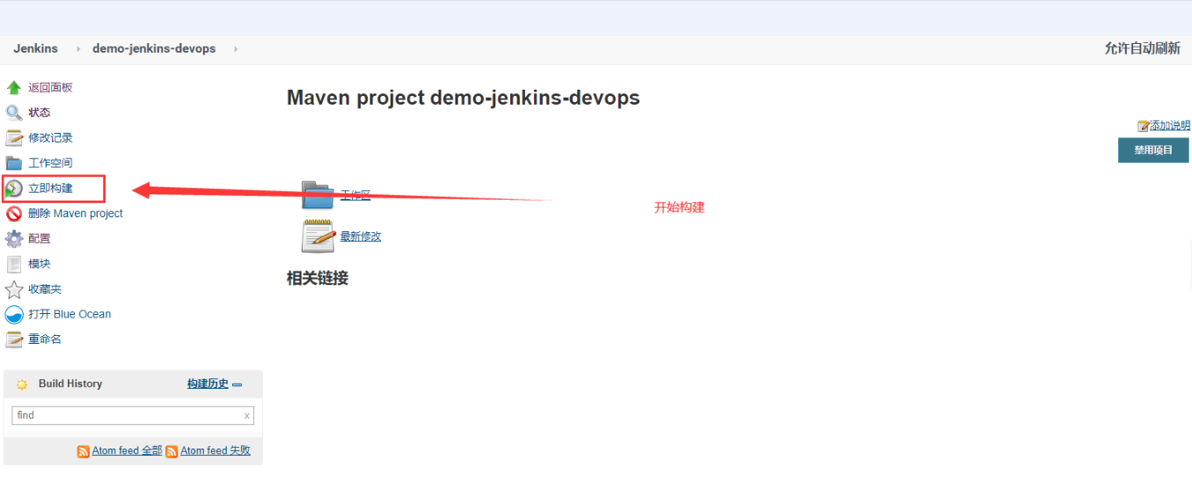Open demo-jenkins-devops breadcrumb link
Screen dimensions: 1192x482
154,48
